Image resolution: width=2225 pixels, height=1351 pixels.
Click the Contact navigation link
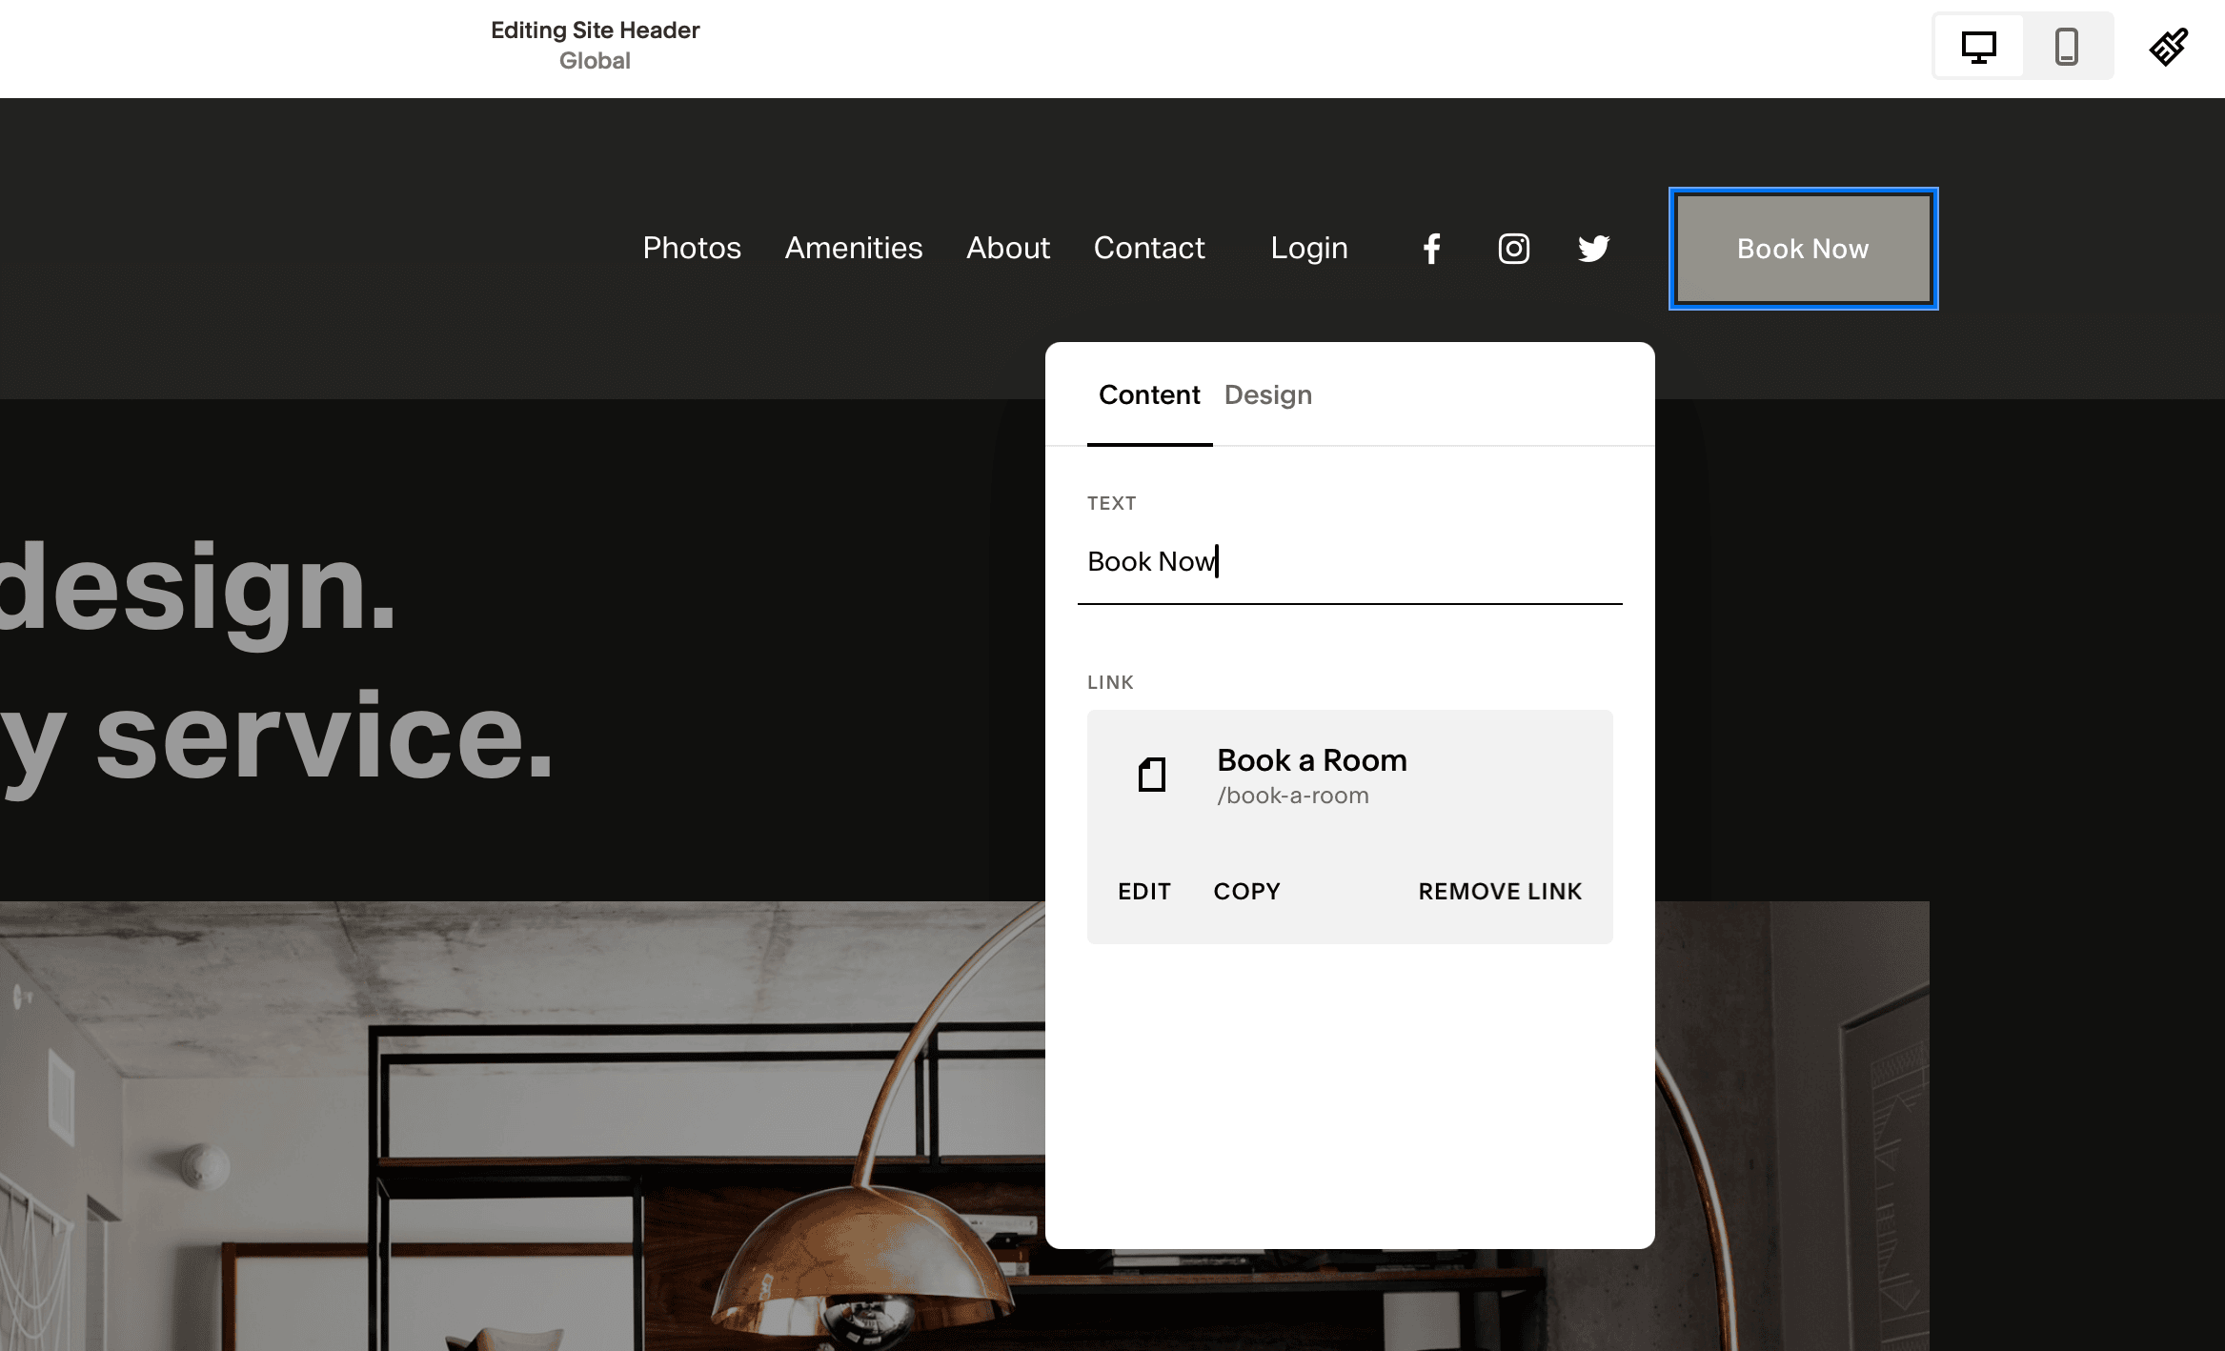click(x=1148, y=248)
